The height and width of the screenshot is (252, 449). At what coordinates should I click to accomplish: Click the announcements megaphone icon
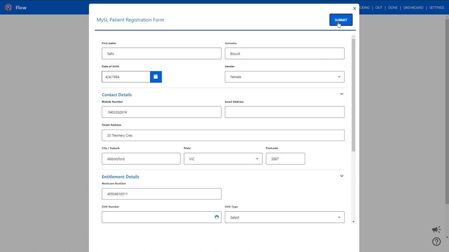point(436,230)
